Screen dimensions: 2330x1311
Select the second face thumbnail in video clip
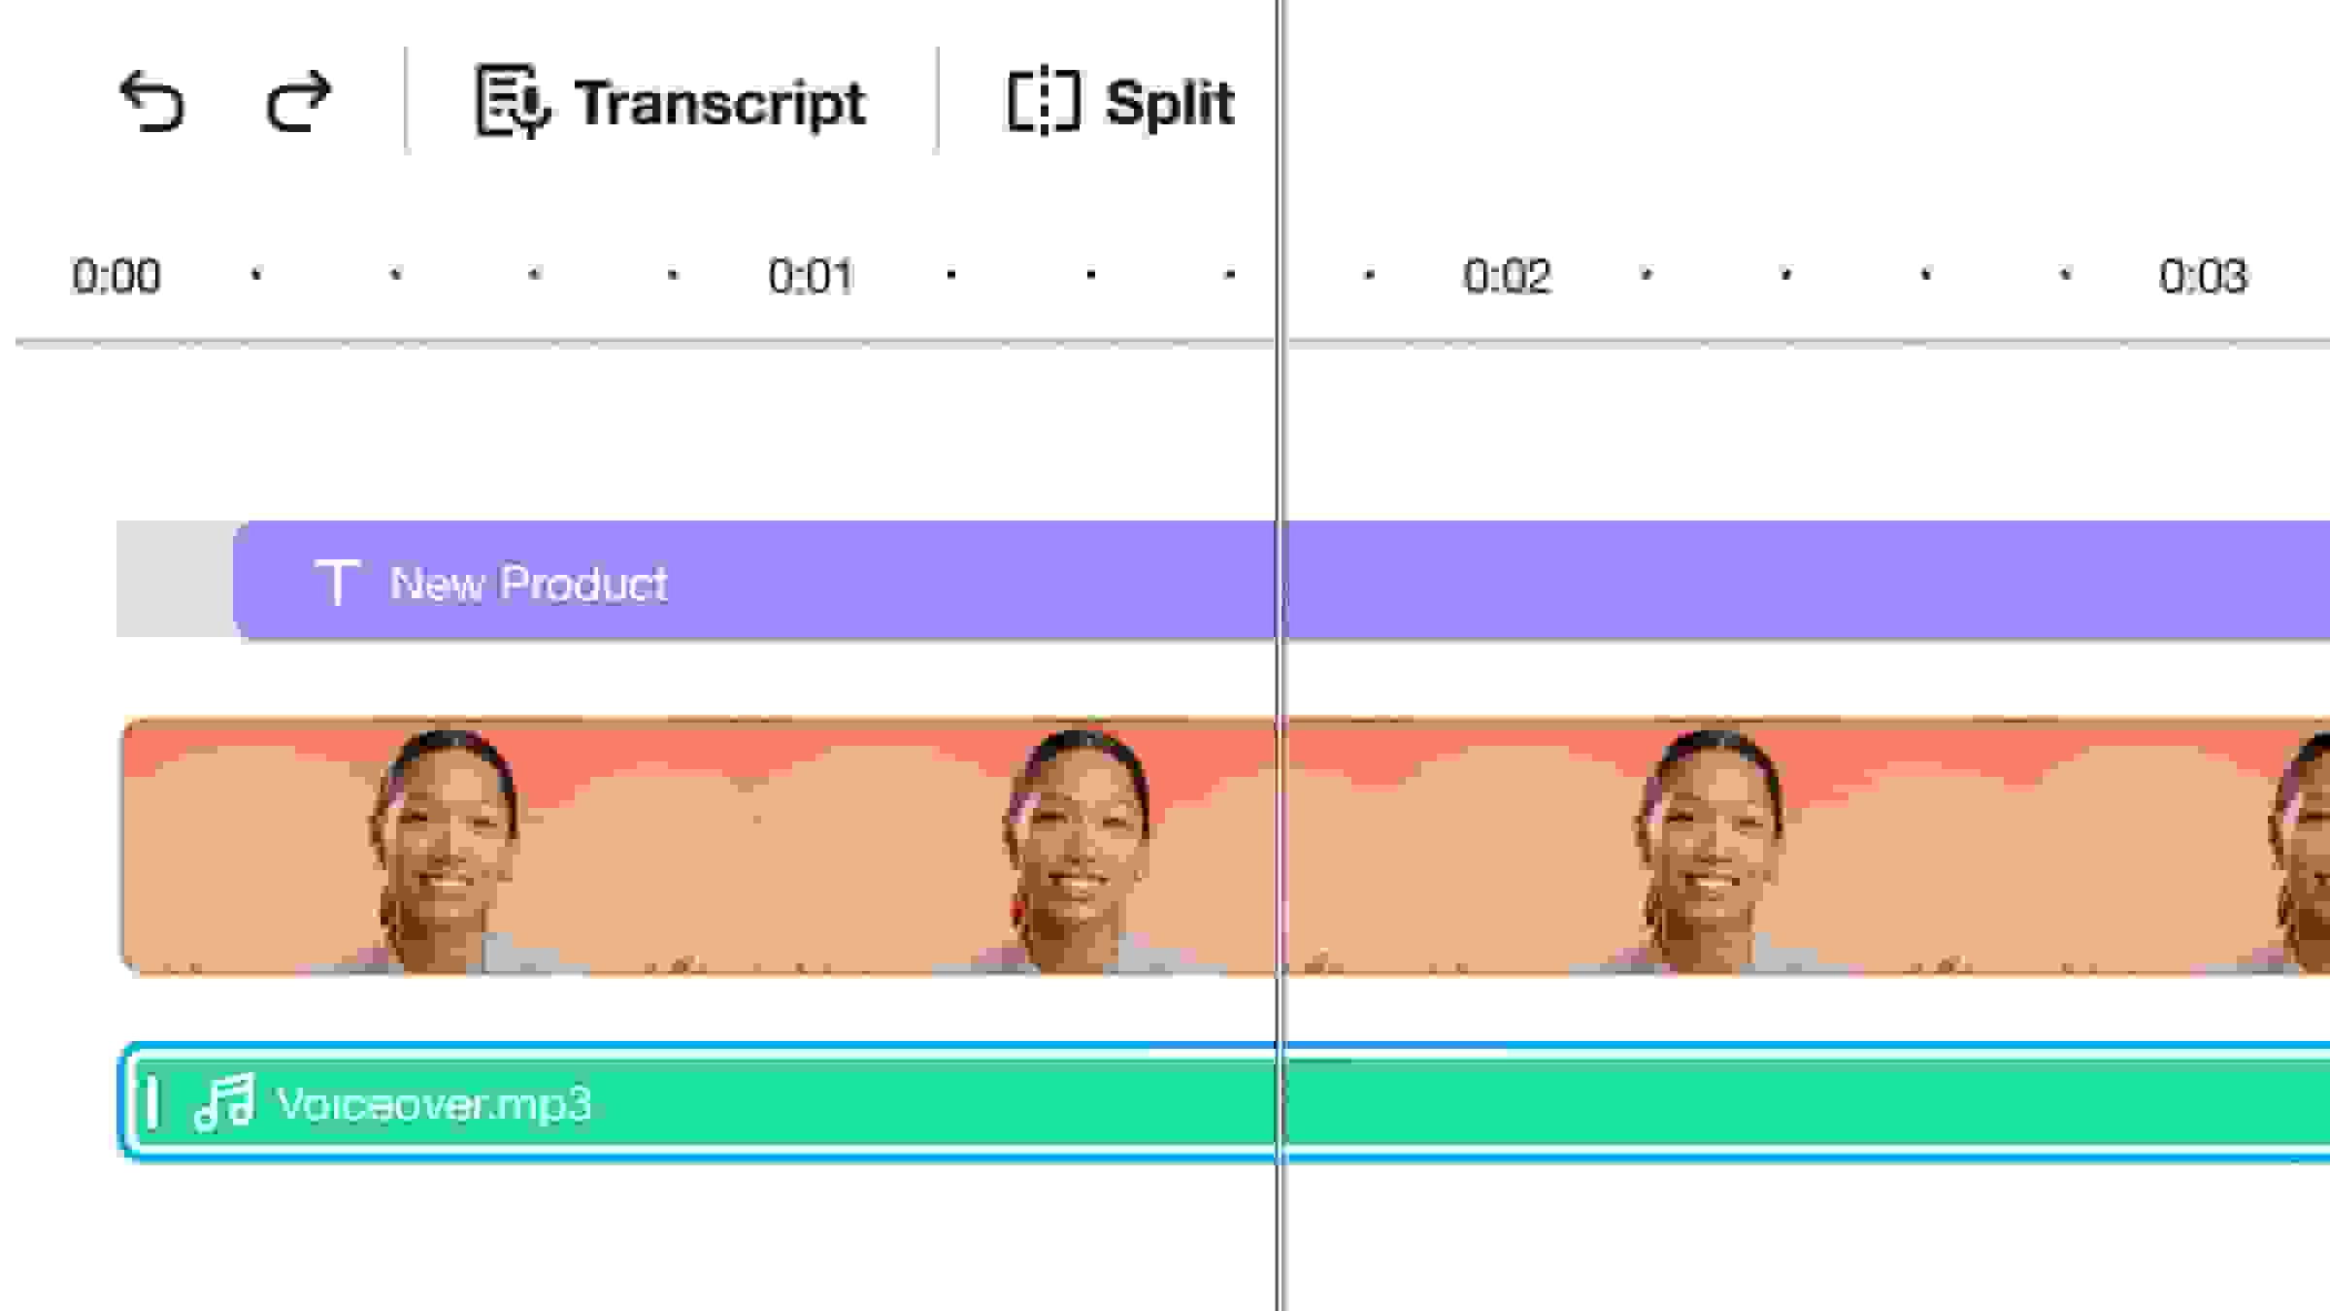(1078, 847)
